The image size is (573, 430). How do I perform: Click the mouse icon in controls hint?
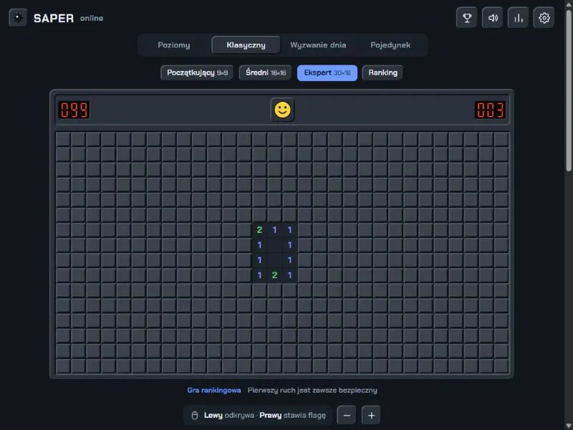coord(195,416)
